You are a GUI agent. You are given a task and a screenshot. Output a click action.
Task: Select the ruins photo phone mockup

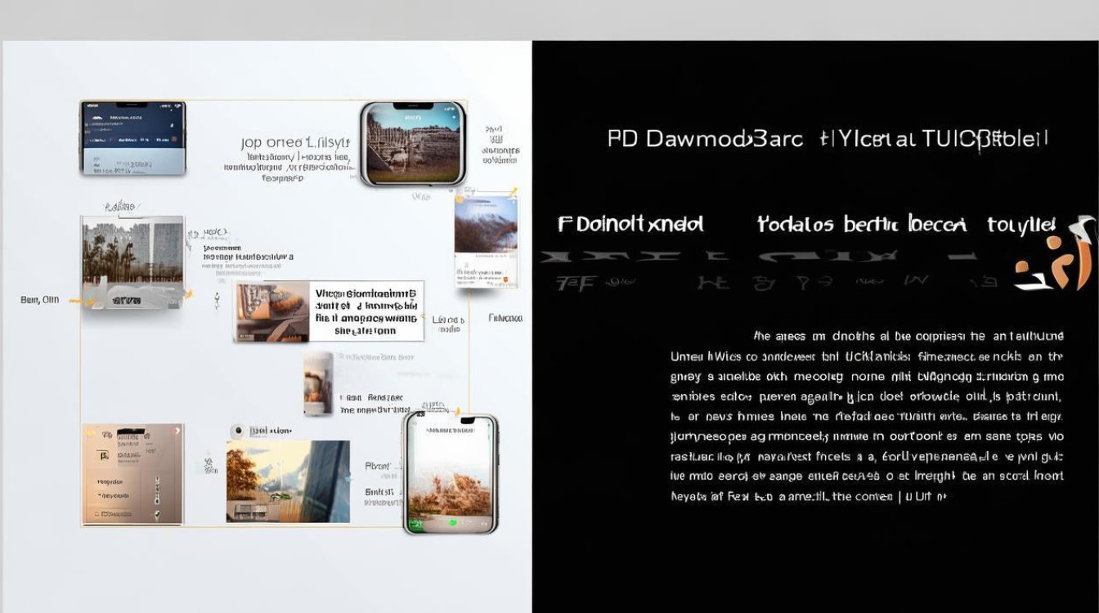point(413,144)
